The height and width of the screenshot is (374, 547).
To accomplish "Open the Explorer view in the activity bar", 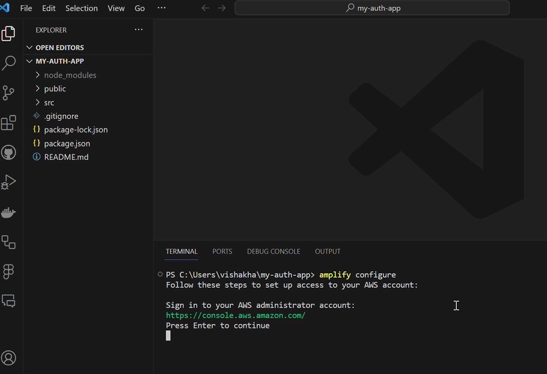I will 8,33.
